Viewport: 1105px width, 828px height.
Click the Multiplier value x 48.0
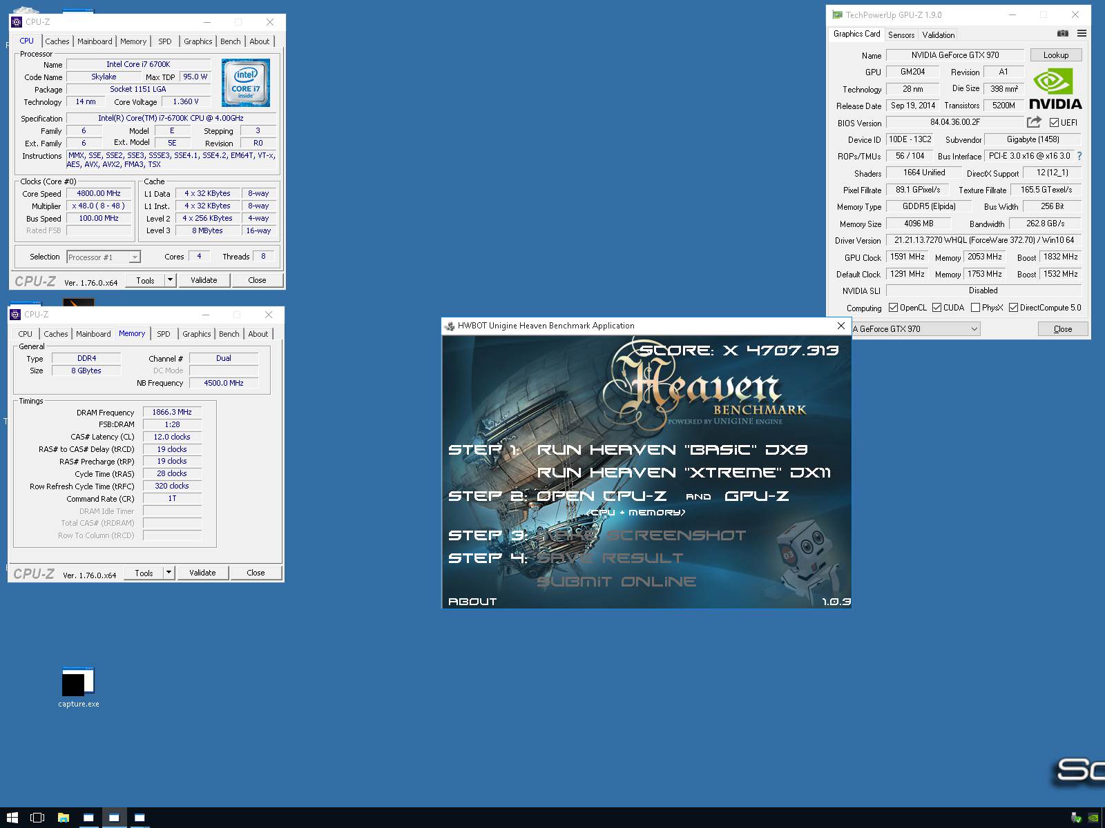pos(99,206)
